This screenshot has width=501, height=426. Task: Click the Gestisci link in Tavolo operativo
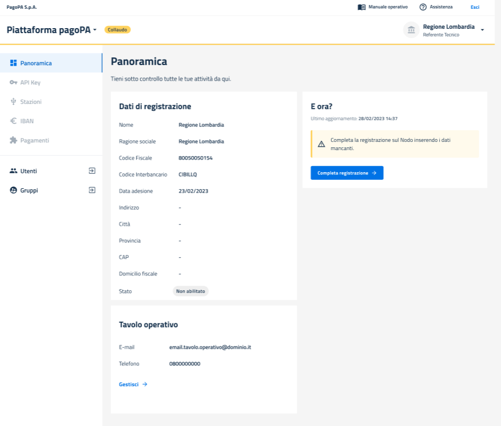(x=133, y=384)
